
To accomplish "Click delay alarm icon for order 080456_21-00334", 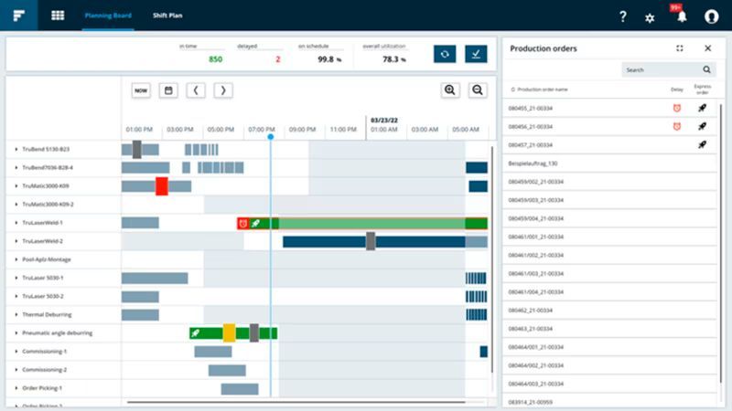I will click(x=676, y=126).
